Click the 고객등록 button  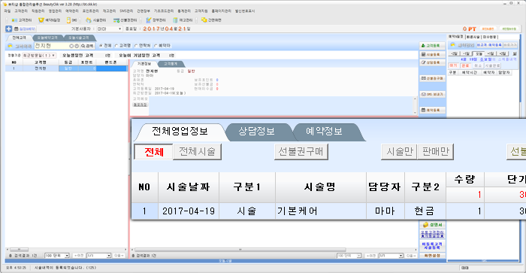432,46
